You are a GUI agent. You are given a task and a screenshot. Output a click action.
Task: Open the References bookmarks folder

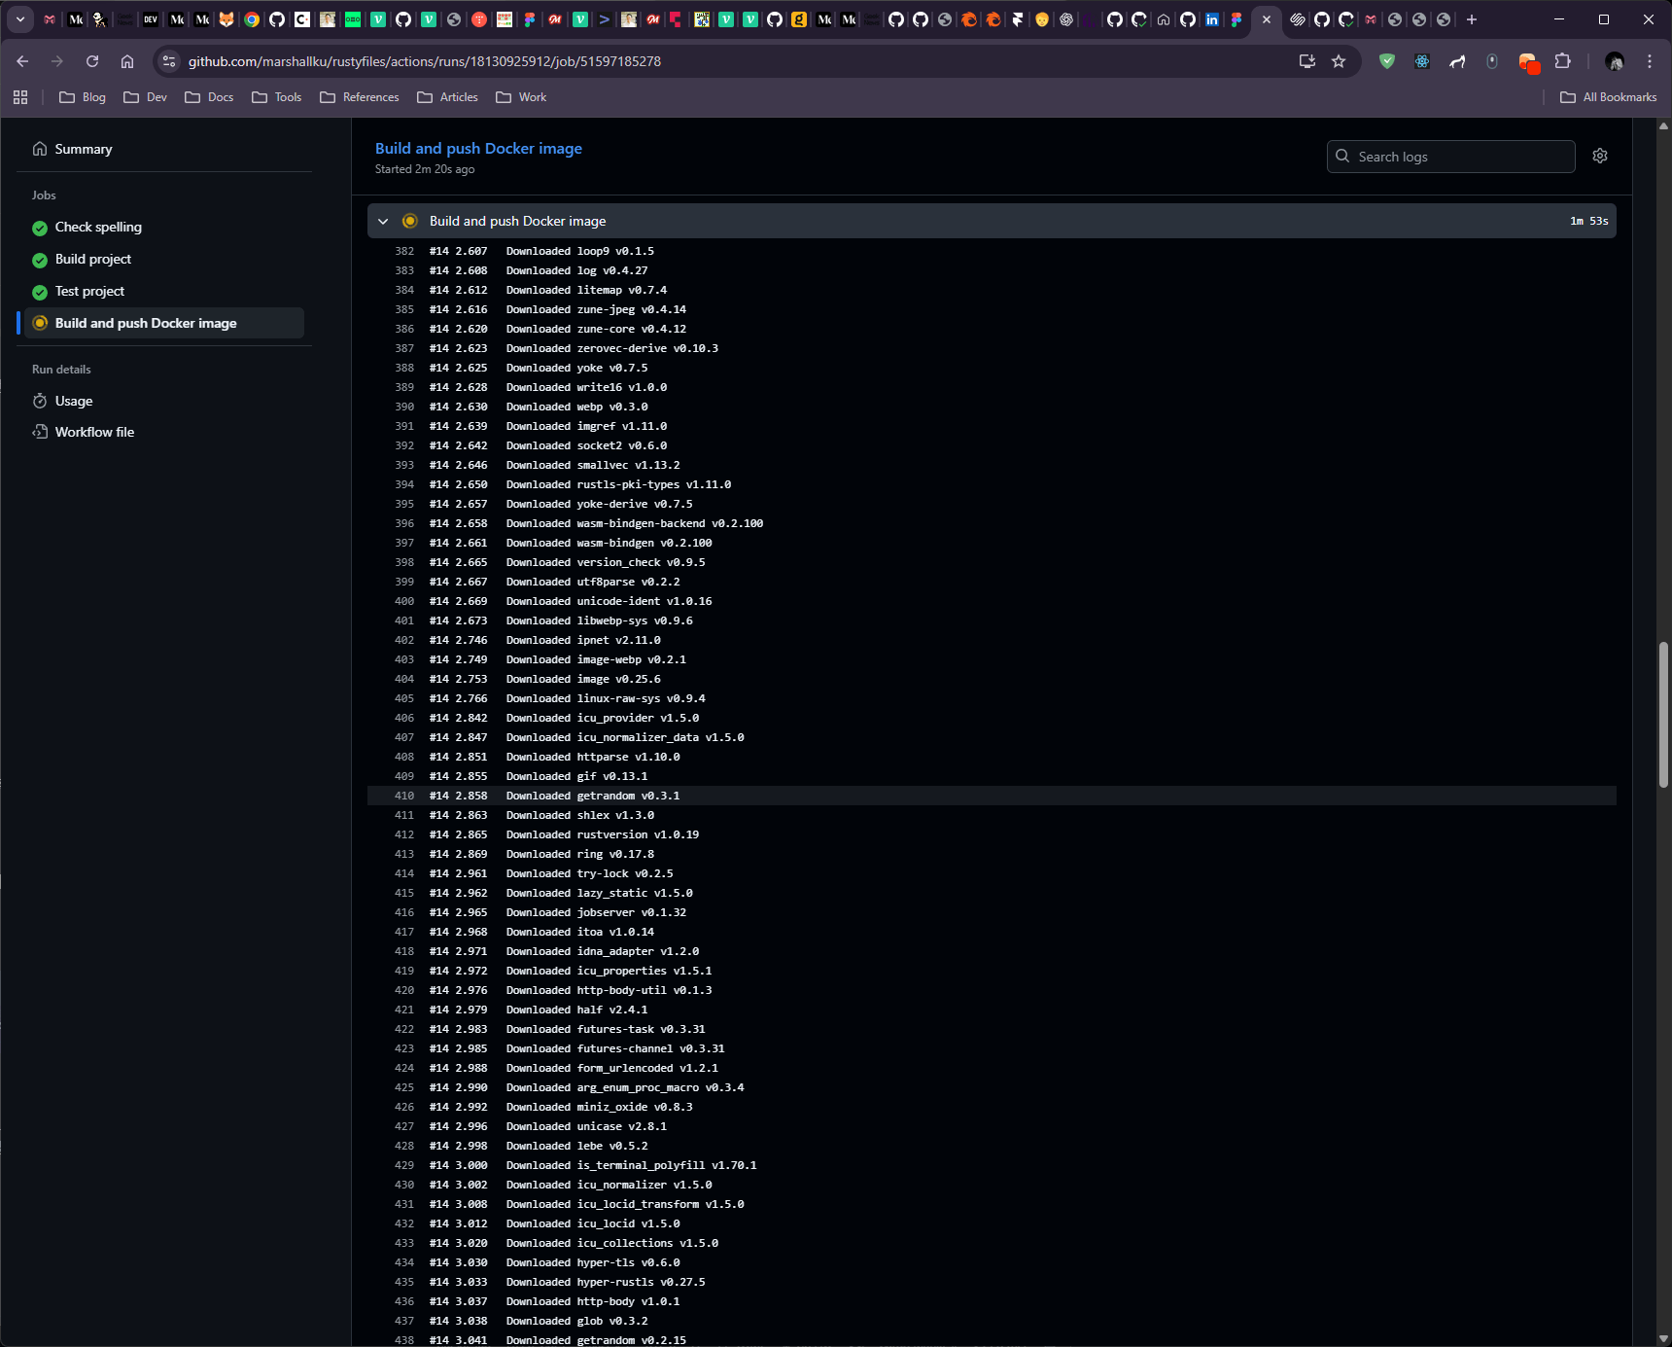359,97
